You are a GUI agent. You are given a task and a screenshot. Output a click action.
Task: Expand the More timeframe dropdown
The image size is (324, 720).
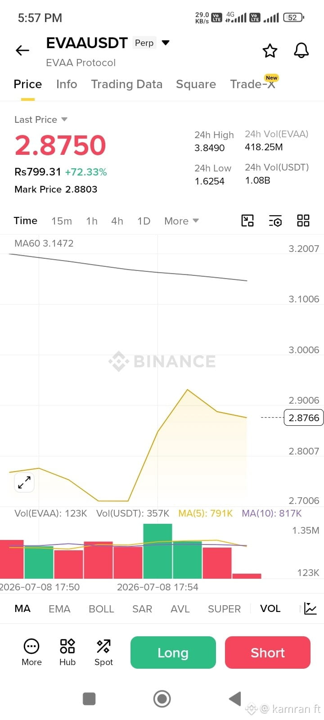pos(181,221)
